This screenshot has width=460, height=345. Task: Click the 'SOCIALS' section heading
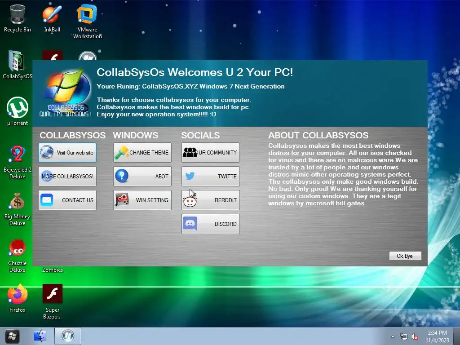tap(200, 135)
